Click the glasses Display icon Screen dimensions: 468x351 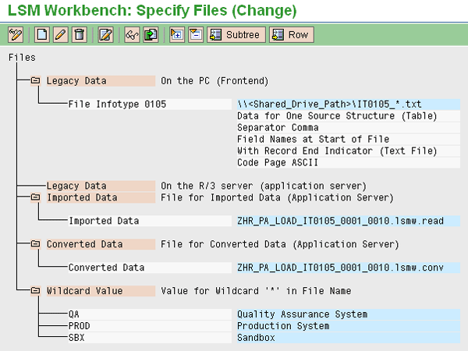click(x=133, y=34)
